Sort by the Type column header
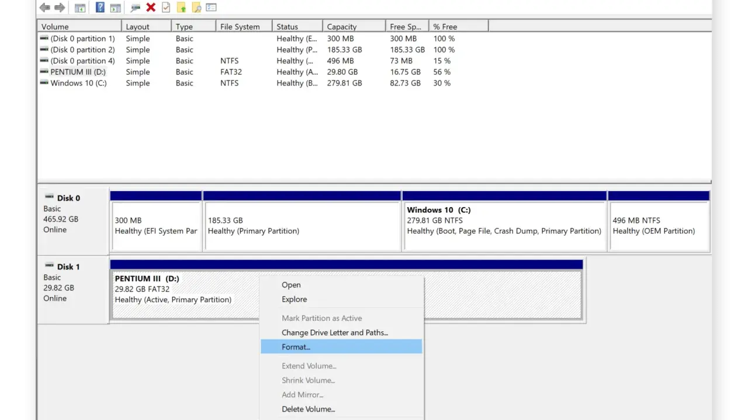Image resolution: width=748 pixels, height=420 pixels. point(193,26)
